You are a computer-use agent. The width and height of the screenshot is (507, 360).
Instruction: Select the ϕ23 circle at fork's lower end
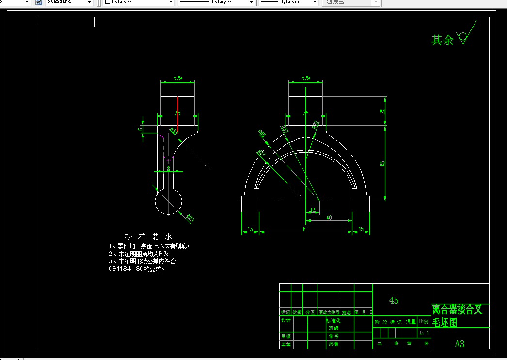[x=169, y=201]
